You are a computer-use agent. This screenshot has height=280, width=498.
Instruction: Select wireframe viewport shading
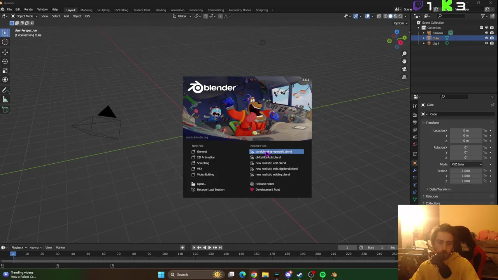(385, 16)
